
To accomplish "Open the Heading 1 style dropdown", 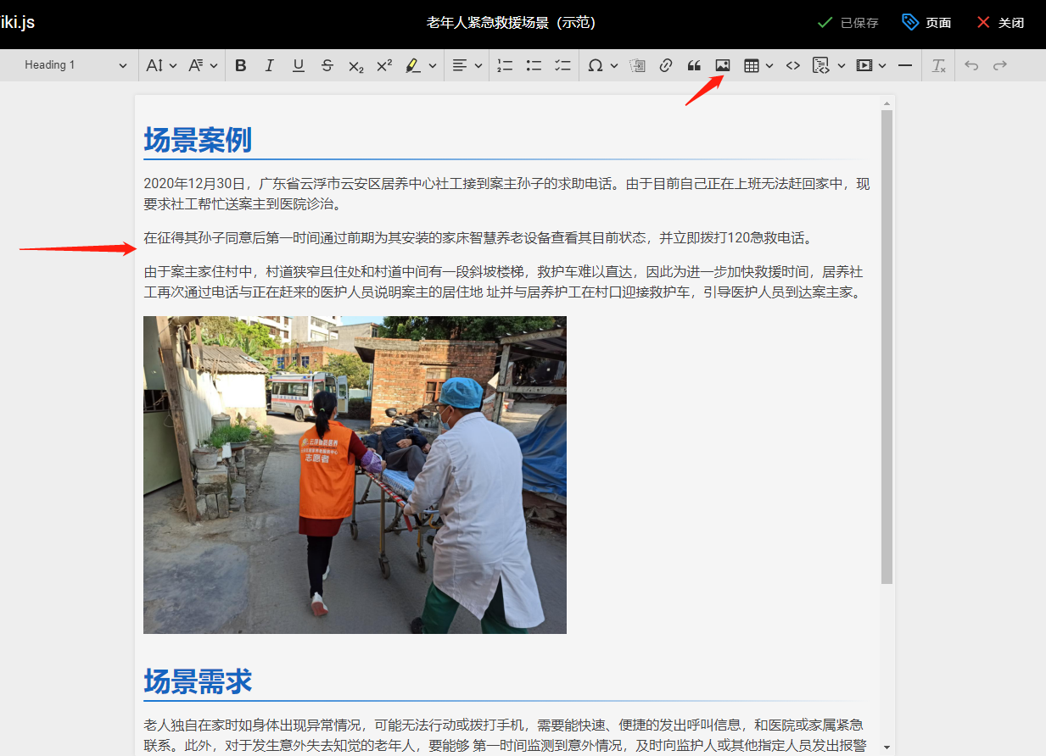I will 76,65.
